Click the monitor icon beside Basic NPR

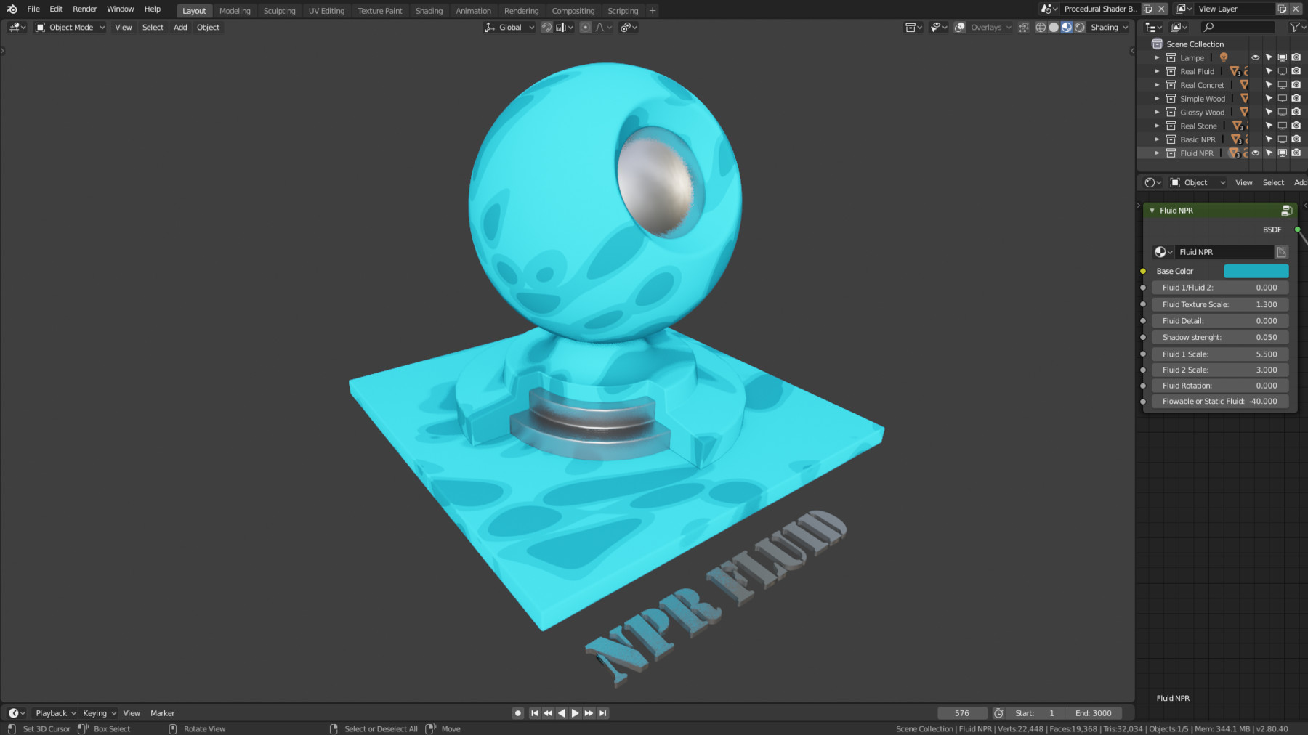pos(1283,139)
